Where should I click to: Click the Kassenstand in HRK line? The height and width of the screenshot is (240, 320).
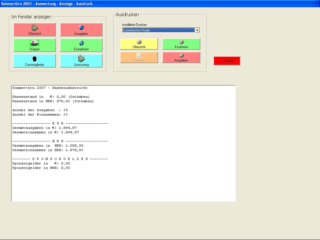(53, 101)
